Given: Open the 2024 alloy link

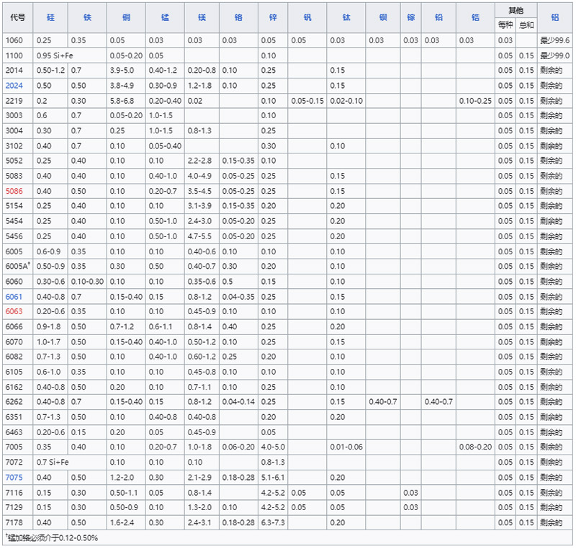Looking at the screenshot, I should [14, 85].
